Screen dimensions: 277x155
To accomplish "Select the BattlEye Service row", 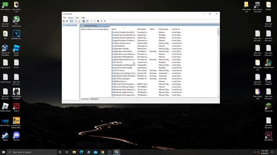I will (147, 81).
